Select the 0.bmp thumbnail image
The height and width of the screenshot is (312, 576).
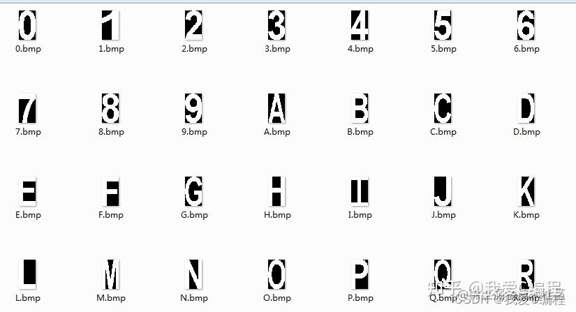point(27,25)
